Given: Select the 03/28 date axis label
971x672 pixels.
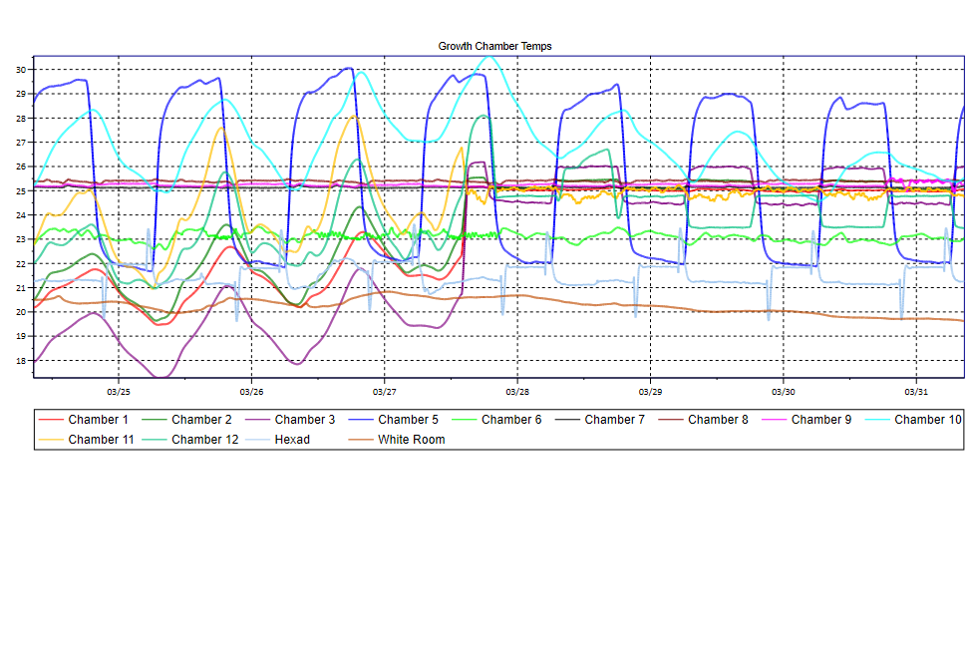Looking at the screenshot, I should [x=517, y=392].
